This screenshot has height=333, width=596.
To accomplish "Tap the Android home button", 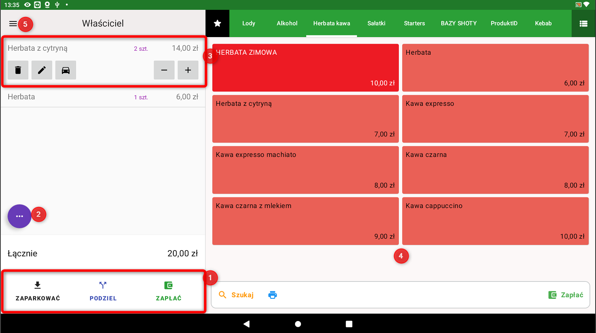I will [298, 324].
